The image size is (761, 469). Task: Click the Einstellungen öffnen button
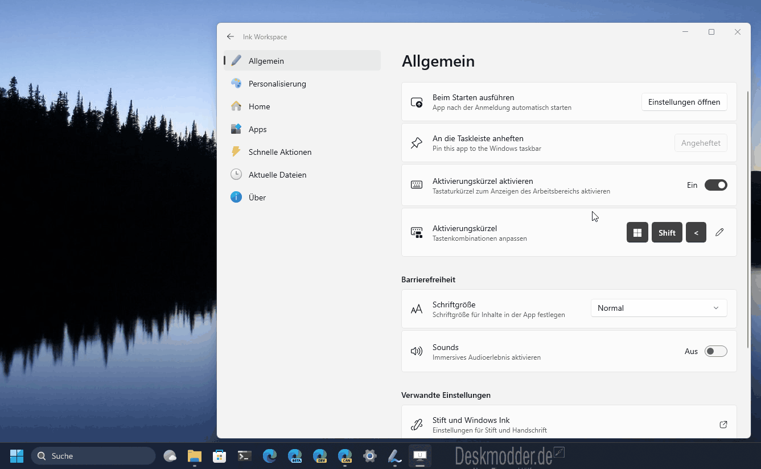pyautogui.click(x=684, y=102)
